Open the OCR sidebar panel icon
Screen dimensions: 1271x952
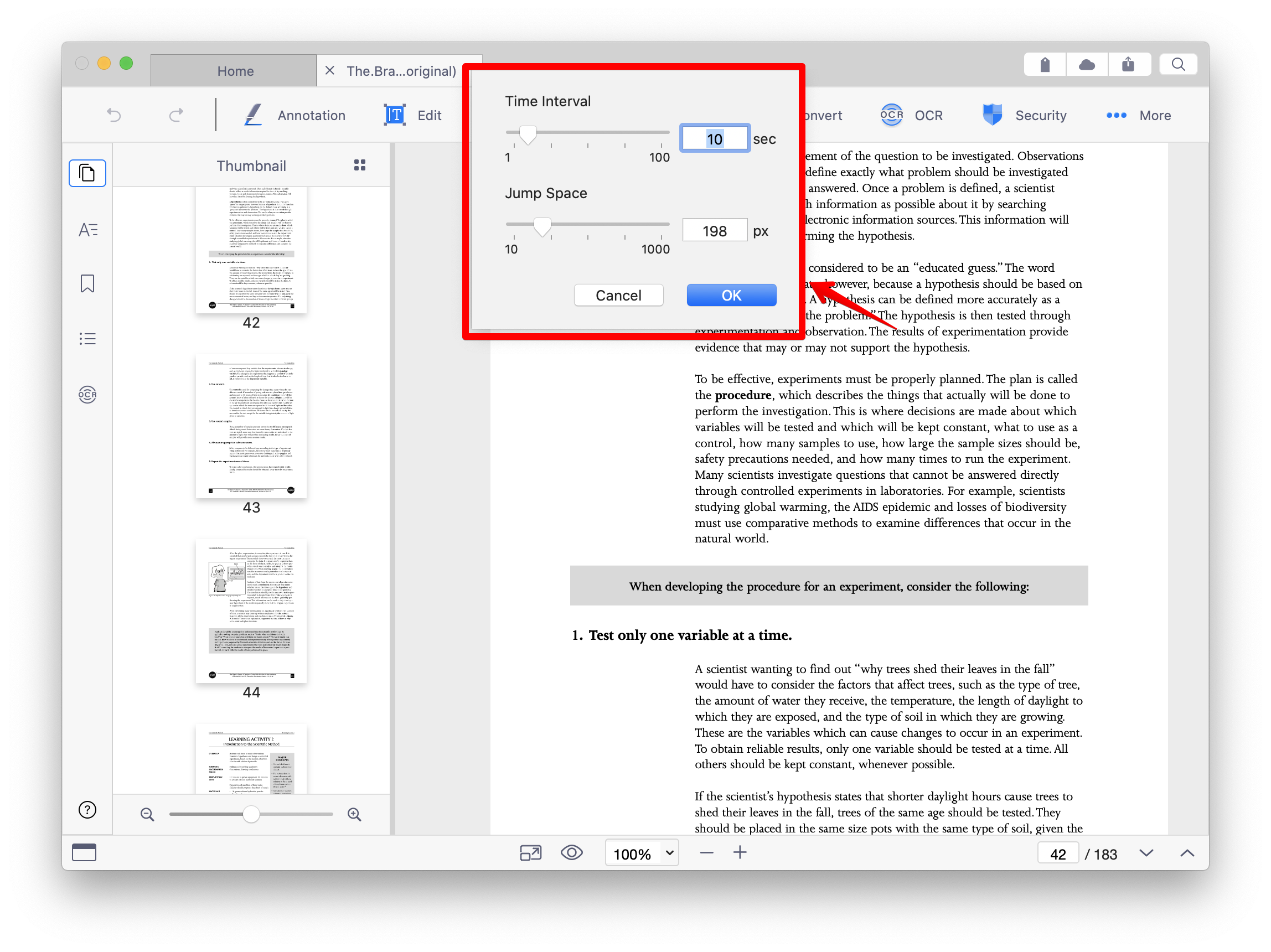pyautogui.click(x=87, y=395)
